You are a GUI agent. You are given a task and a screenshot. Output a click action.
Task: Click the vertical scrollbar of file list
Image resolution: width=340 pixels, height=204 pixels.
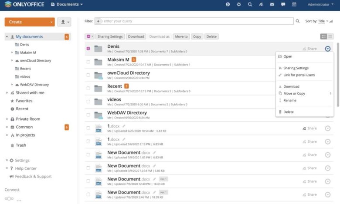tap(338, 75)
